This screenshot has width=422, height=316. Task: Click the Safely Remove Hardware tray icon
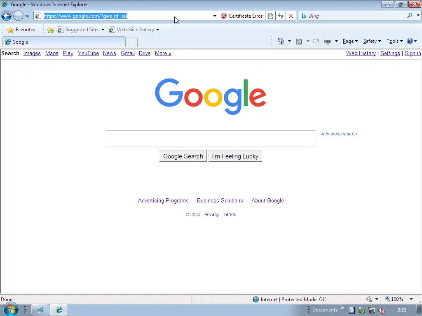pyautogui.click(x=362, y=310)
